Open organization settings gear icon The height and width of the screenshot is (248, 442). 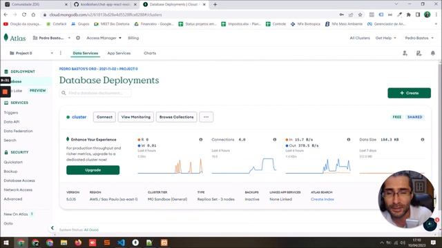(x=78, y=38)
